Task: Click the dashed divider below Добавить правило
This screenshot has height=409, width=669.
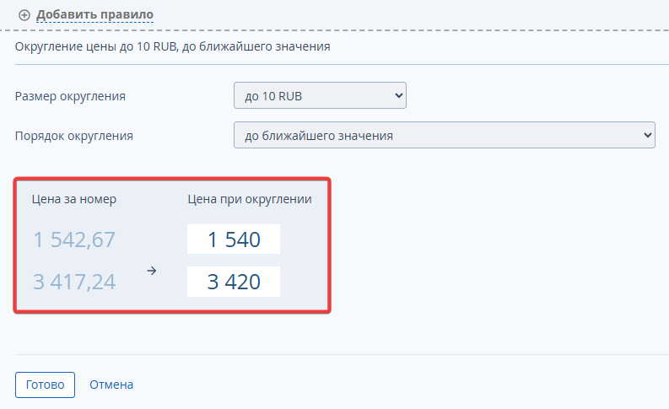Action: (334, 30)
